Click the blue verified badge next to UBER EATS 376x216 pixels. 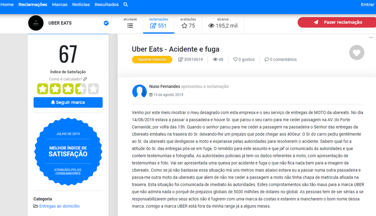(x=106, y=23)
